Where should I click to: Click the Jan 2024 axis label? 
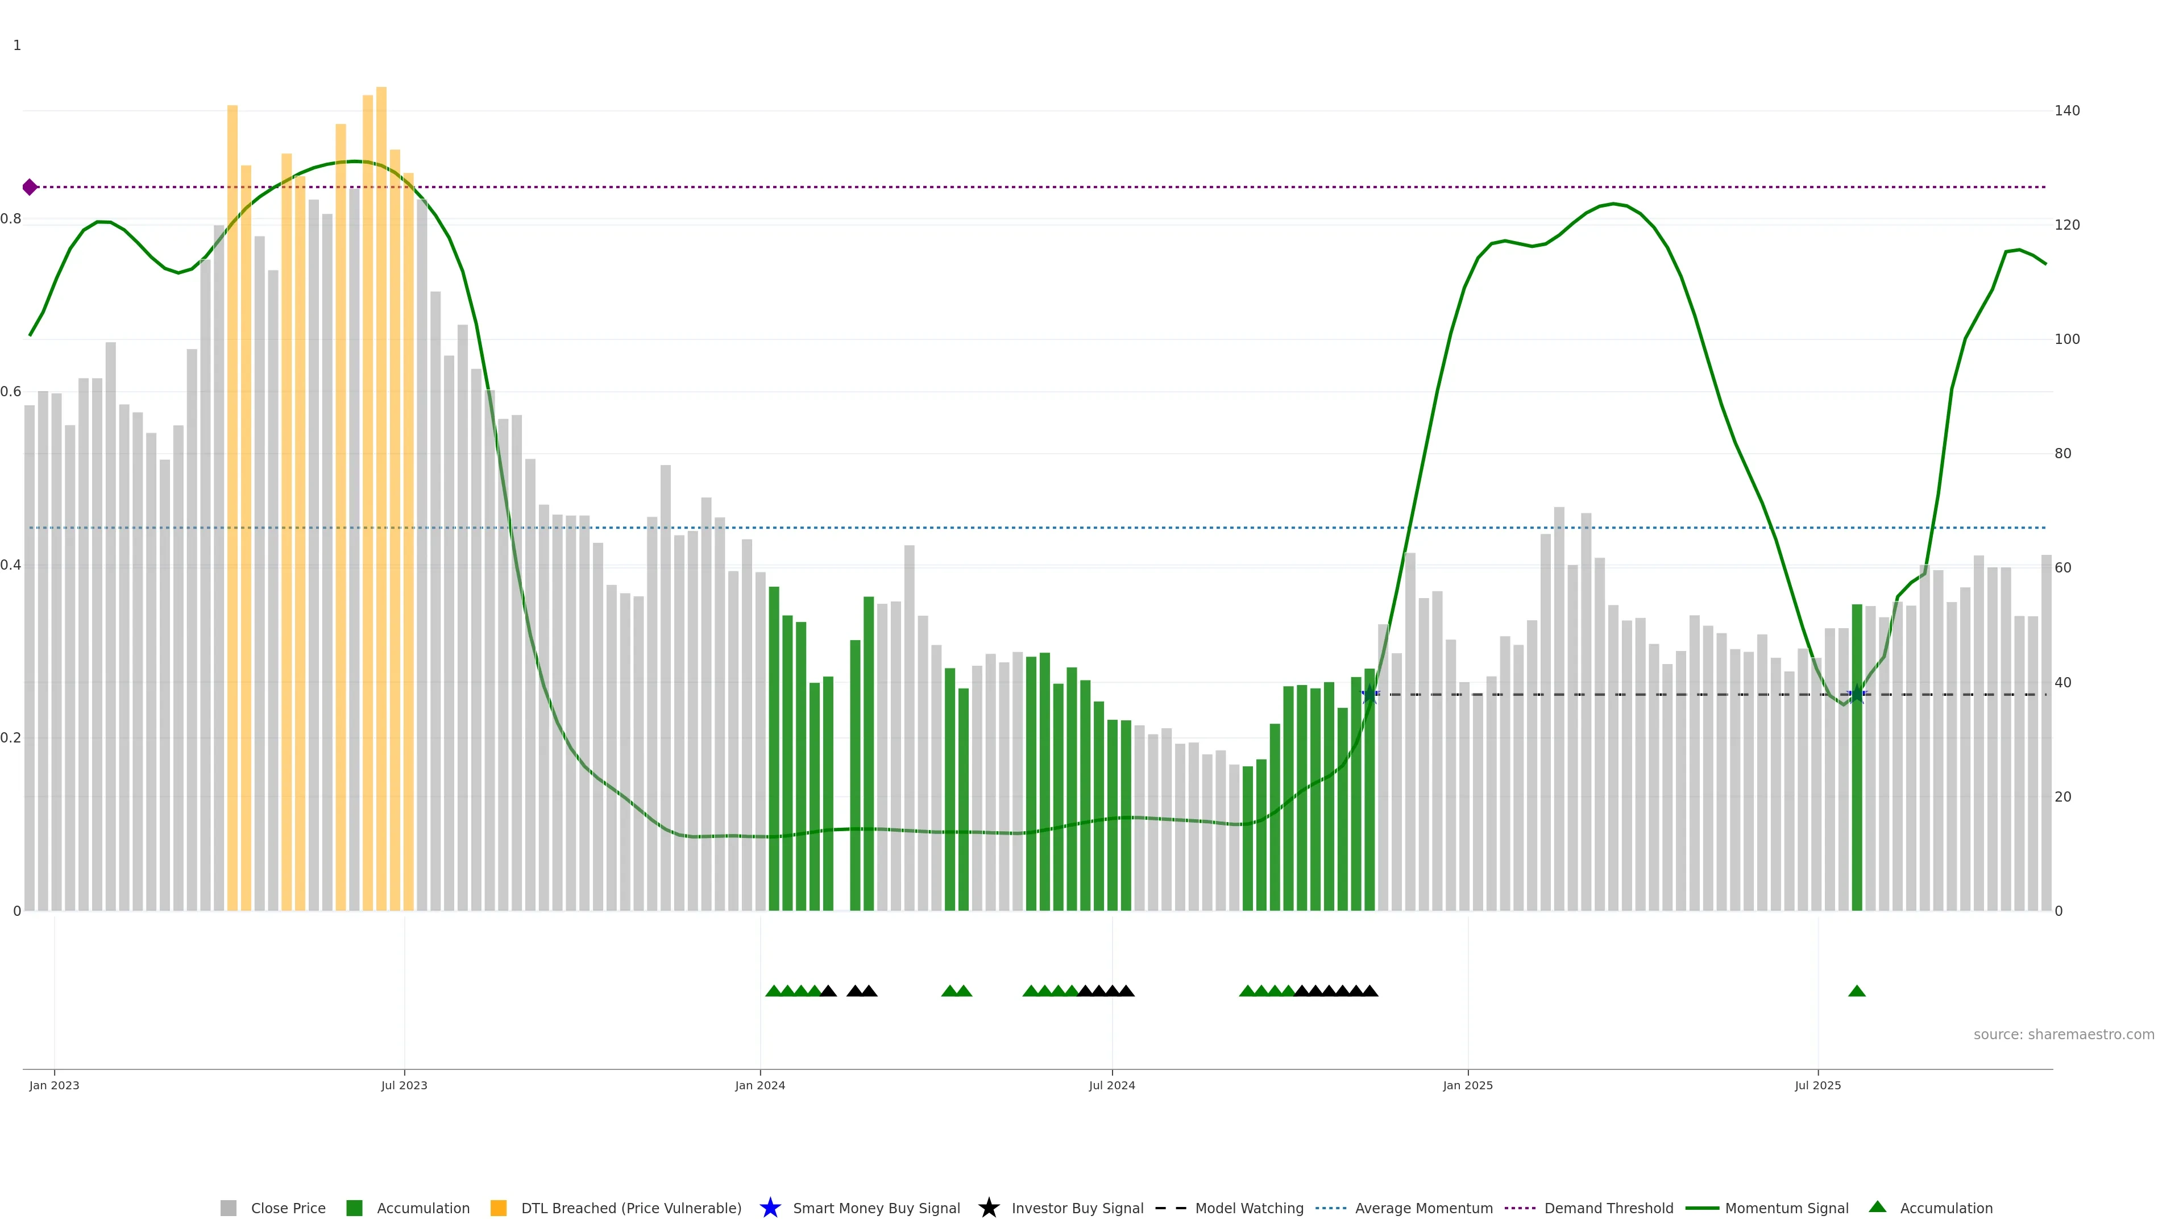pos(760,1085)
